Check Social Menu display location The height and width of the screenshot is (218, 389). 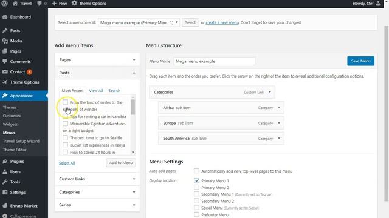coord(196,208)
